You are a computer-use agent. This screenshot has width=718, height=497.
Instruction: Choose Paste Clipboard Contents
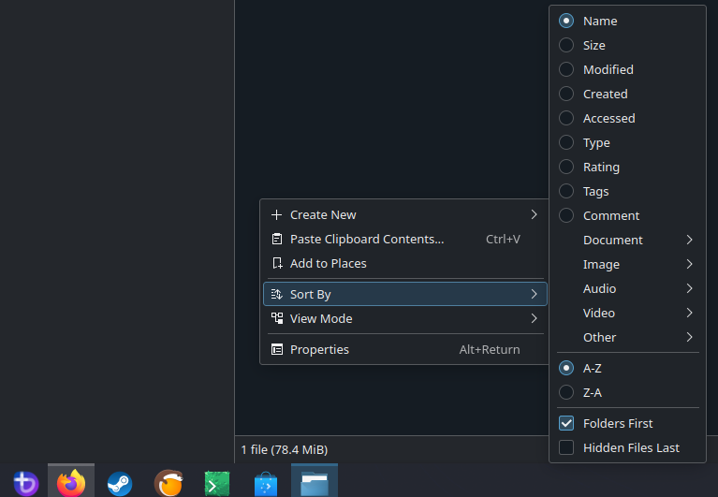pyautogui.click(x=405, y=239)
